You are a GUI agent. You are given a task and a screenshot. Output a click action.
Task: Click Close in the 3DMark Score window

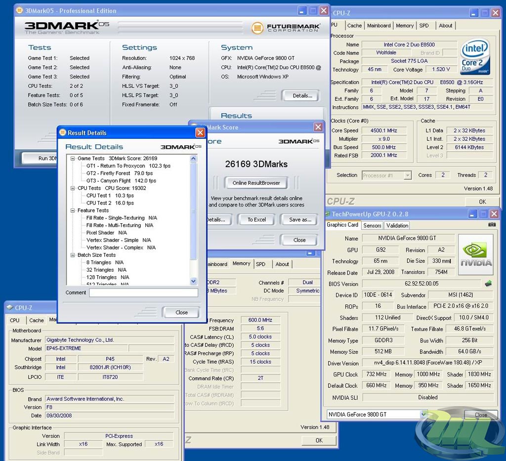(299, 240)
